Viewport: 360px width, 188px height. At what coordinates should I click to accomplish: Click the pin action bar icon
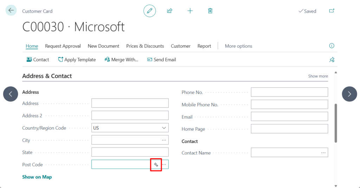pyautogui.click(x=331, y=60)
